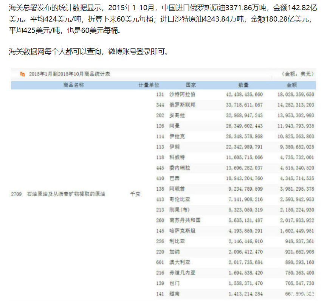This screenshot has width=327, height=303.
Task: Click the 计量单位 column header
Action: pos(149,85)
